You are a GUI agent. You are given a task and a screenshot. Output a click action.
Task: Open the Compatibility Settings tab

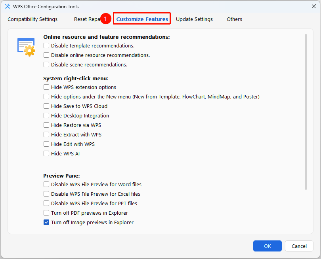(x=32, y=19)
